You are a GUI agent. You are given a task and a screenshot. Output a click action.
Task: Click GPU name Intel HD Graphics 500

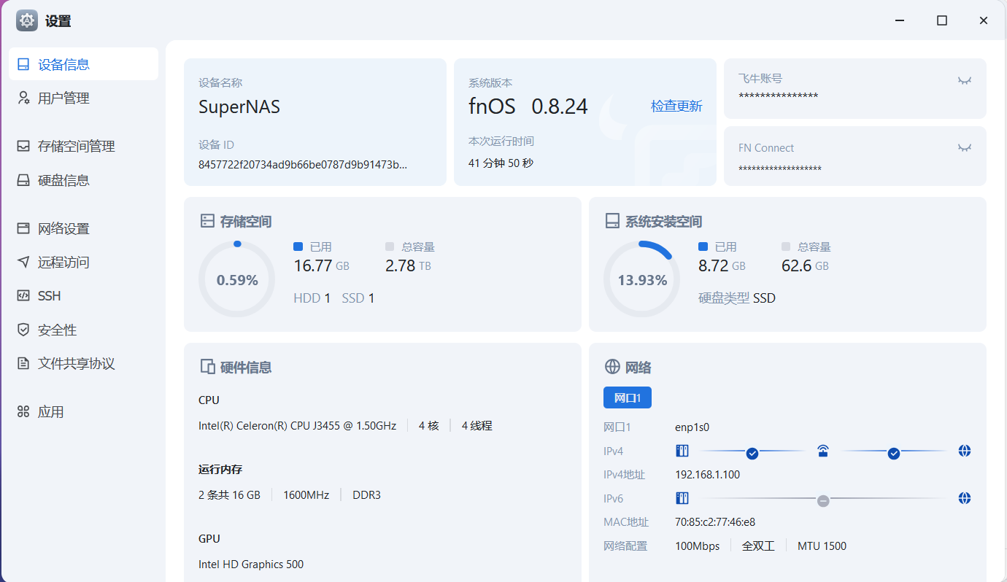(x=251, y=564)
